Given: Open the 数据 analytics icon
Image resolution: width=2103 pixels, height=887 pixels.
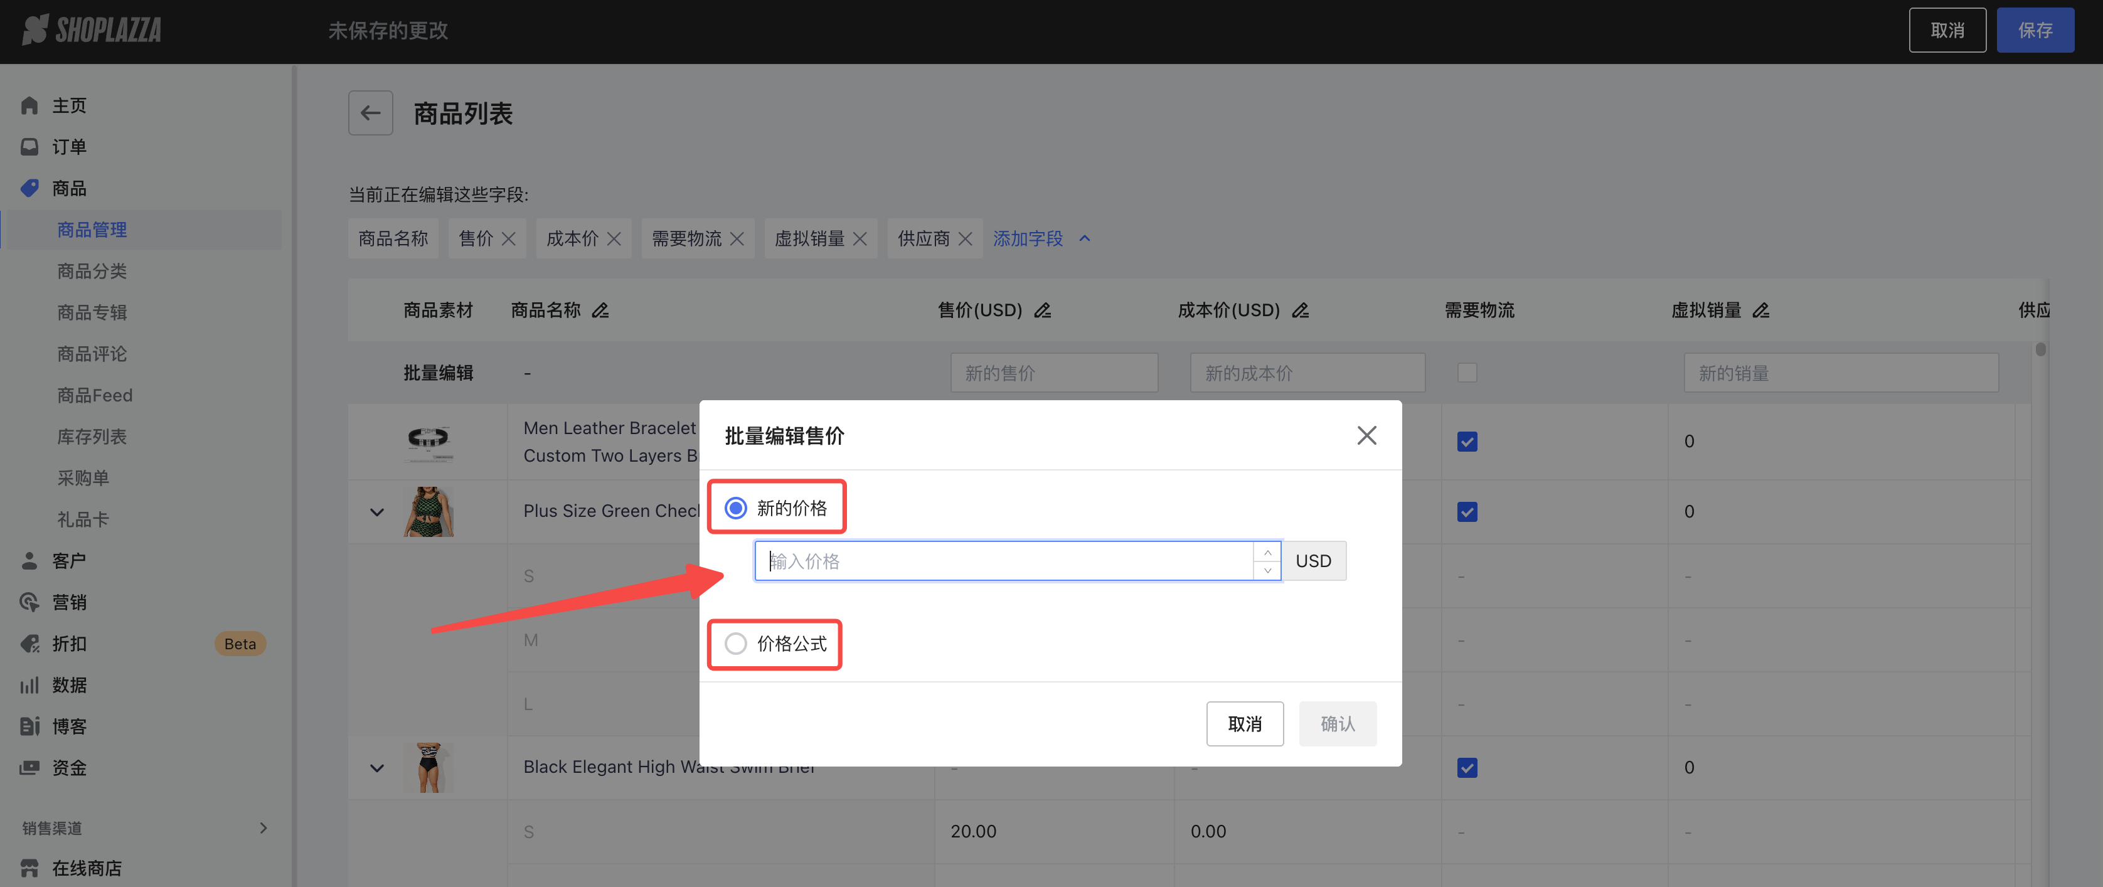Looking at the screenshot, I should [29, 684].
